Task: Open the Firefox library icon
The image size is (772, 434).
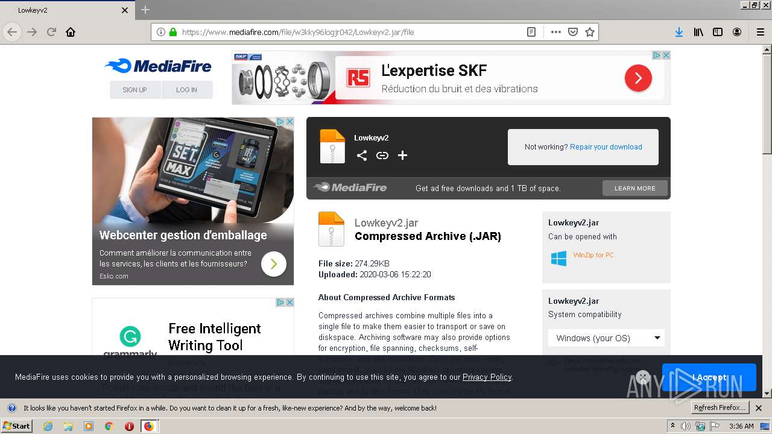Action: tap(698, 32)
